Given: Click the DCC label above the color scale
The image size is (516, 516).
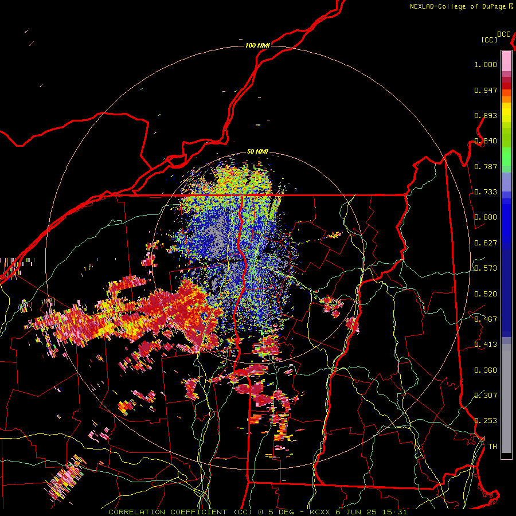Looking at the screenshot, I should pyautogui.click(x=504, y=34).
